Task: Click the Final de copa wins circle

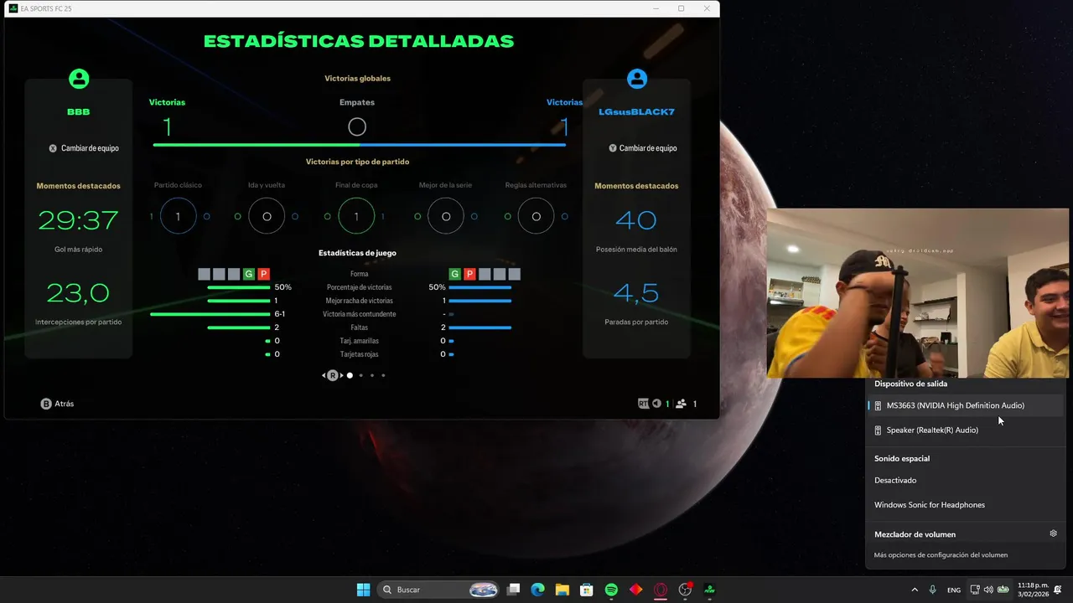Action: (356, 216)
